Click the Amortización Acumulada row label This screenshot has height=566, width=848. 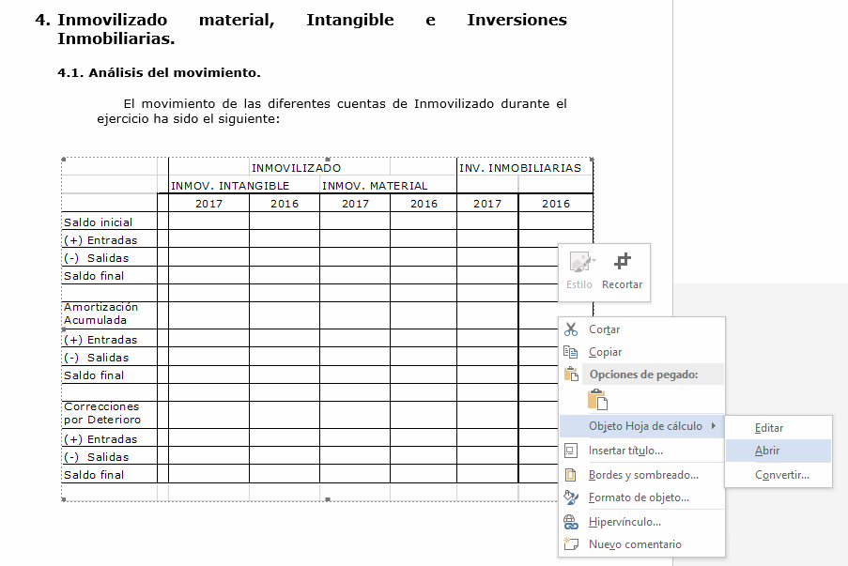point(100,314)
